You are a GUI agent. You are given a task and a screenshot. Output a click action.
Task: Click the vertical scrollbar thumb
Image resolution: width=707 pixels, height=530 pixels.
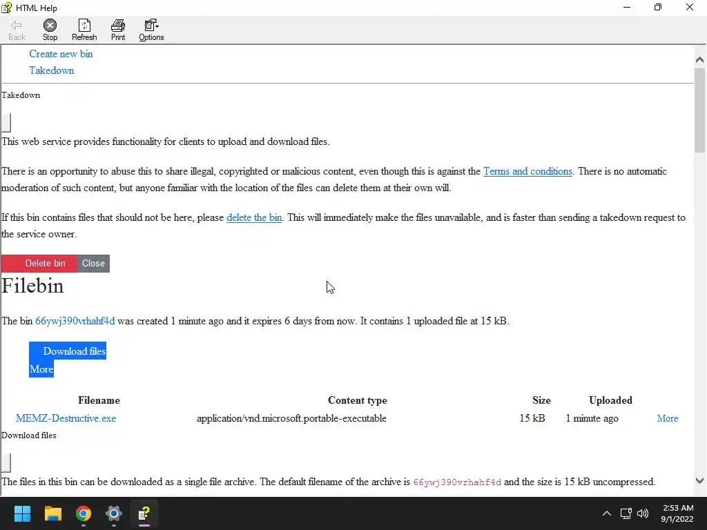699,110
